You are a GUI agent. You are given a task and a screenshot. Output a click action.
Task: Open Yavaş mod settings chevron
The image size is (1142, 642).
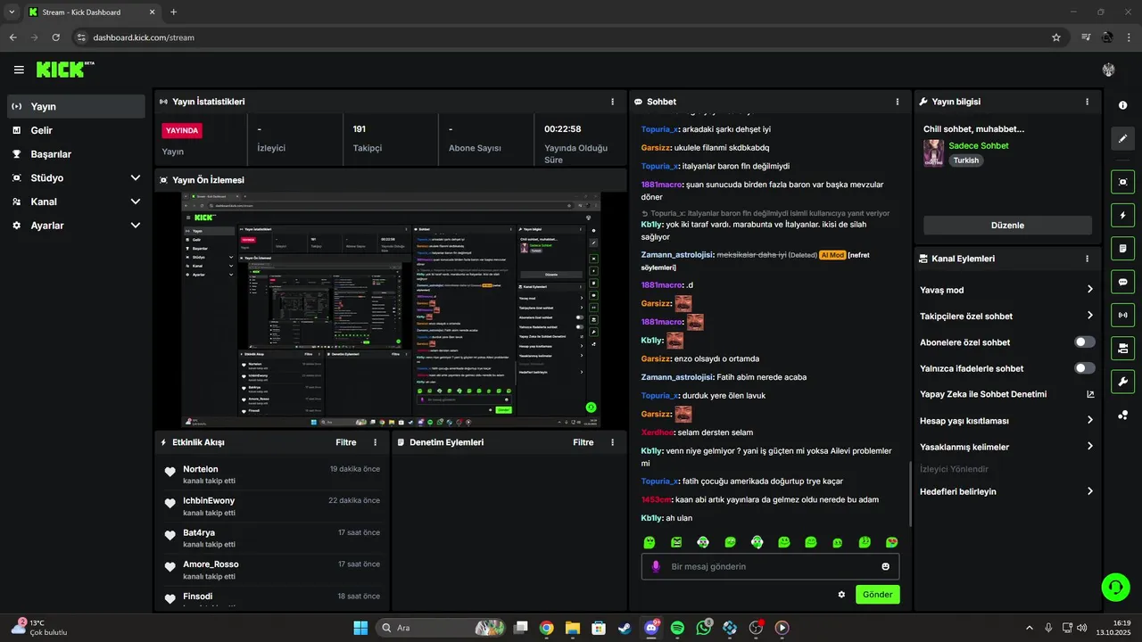(x=1090, y=290)
